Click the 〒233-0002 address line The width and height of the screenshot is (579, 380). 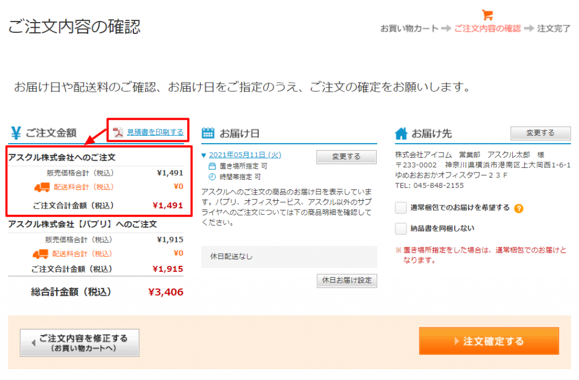(483, 165)
